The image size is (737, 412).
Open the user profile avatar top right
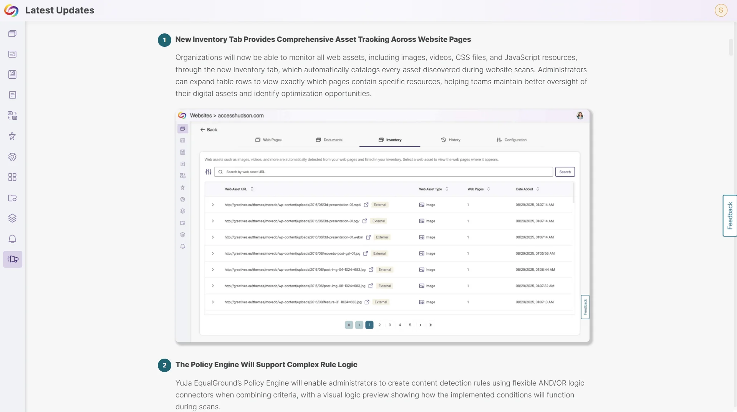pyautogui.click(x=721, y=10)
